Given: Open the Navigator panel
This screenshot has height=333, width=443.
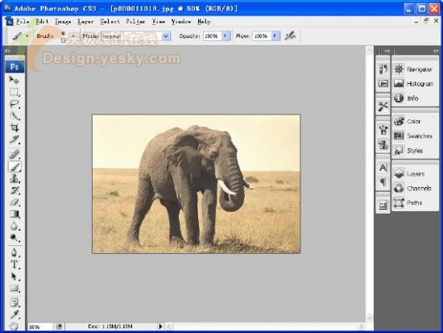Looking at the screenshot, I should 415,69.
